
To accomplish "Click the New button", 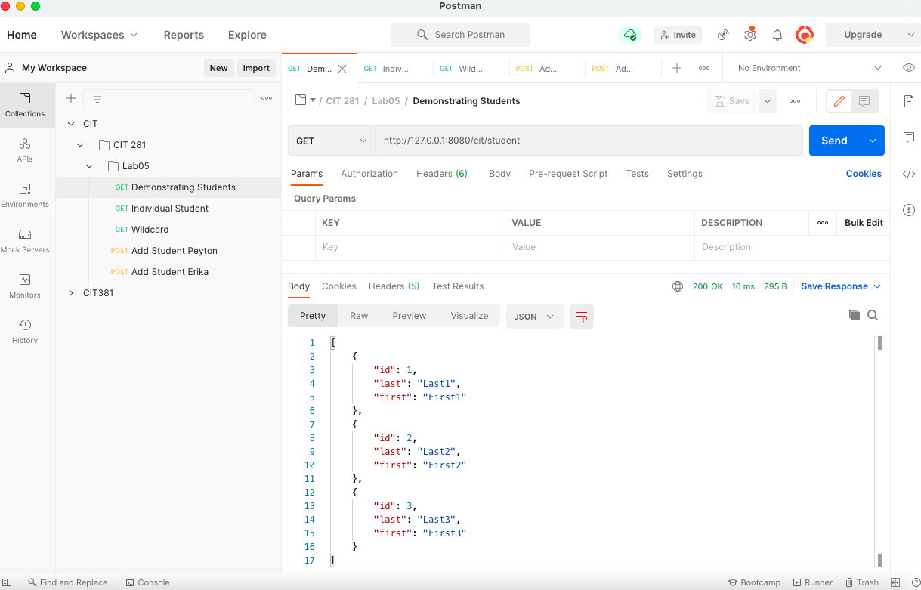I will pos(218,68).
